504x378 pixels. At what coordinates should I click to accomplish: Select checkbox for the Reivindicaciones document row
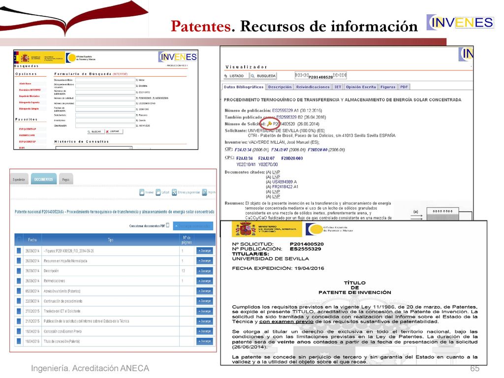[x=19, y=281]
